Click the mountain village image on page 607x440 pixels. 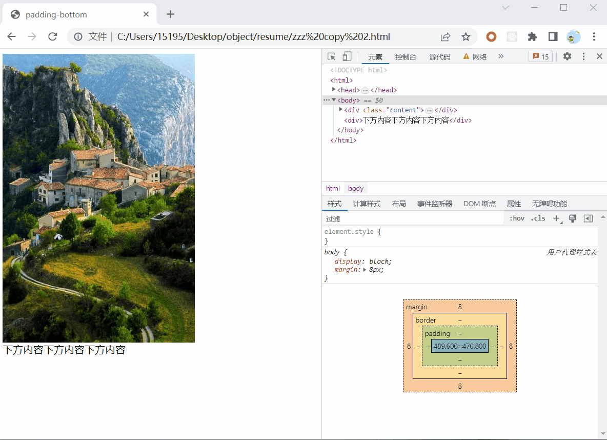99,198
